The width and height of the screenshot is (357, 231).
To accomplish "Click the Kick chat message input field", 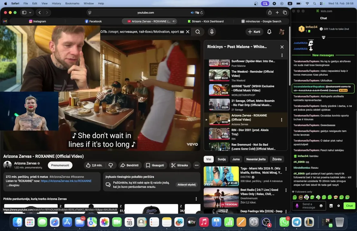I will click(x=308, y=206).
